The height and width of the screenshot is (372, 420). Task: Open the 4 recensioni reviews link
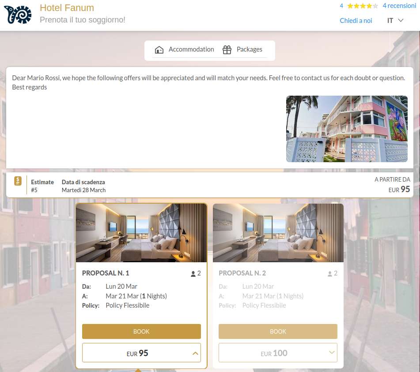click(399, 6)
